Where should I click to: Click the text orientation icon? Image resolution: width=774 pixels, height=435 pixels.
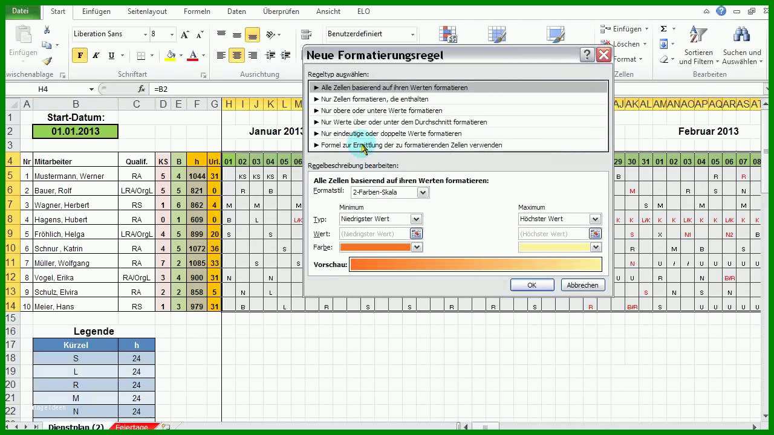pos(271,34)
